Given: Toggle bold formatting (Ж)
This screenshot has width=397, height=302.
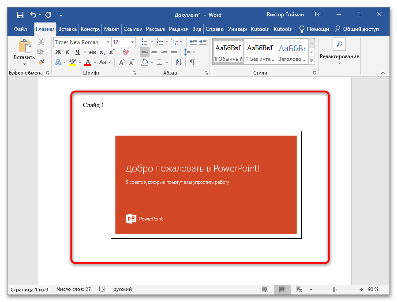Looking at the screenshot, I should tap(58, 52).
